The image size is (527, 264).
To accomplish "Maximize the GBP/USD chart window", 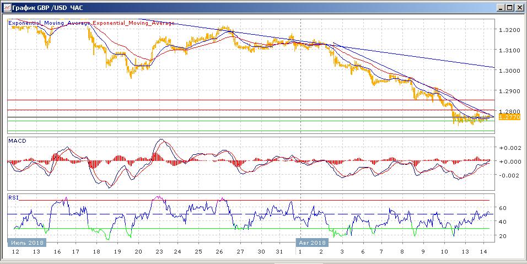I will click(x=510, y=7).
